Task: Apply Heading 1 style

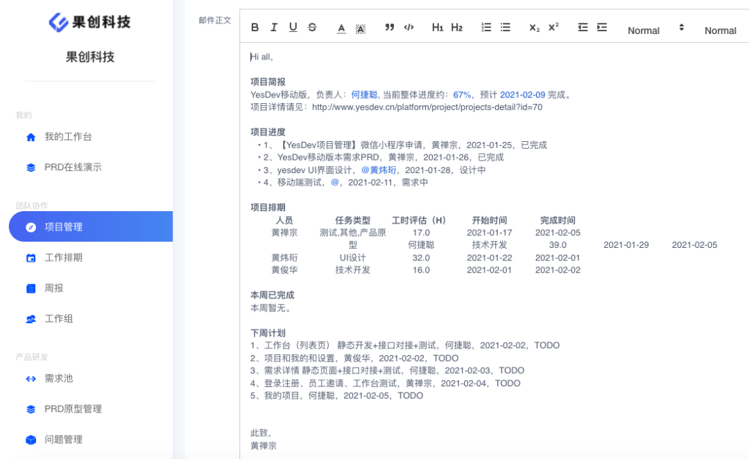Action: pos(438,27)
